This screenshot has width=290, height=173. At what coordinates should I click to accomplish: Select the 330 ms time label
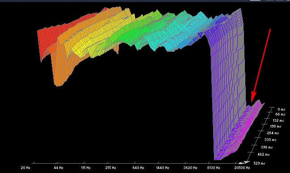coord(270,140)
